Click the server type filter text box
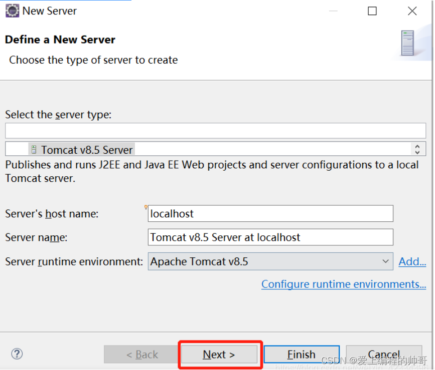This screenshot has width=435, height=370. point(216,131)
